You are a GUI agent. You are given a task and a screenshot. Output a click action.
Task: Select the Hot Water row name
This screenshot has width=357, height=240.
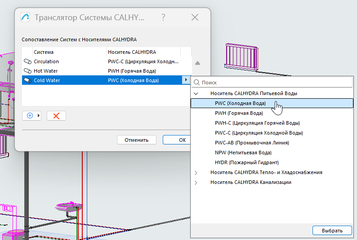tap(45, 71)
